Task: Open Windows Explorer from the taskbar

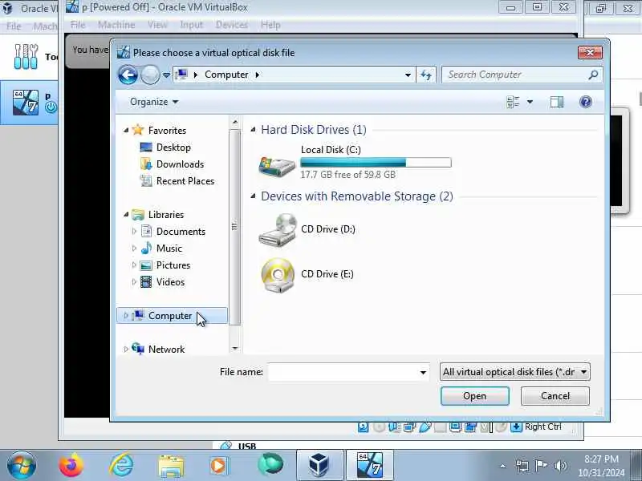Action: [171, 466]
